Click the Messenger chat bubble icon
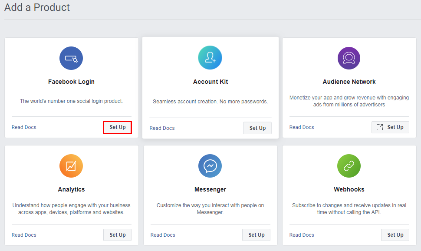The height and width of the screenshot is (251, 421). tap(210, 166)
